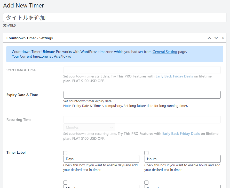230x188 pixels.
Task: Open the General Setting page link
Action: click(165, 51)
